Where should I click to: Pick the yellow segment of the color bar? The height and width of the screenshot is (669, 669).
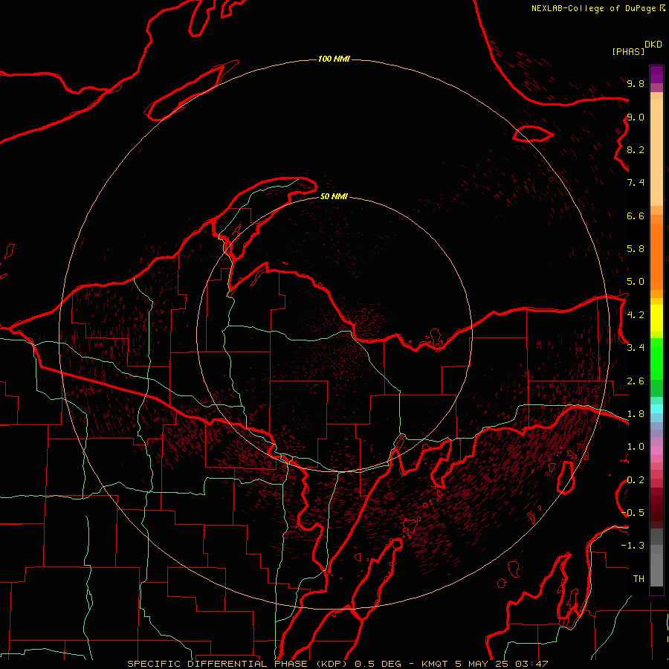[x=656, y=318]
